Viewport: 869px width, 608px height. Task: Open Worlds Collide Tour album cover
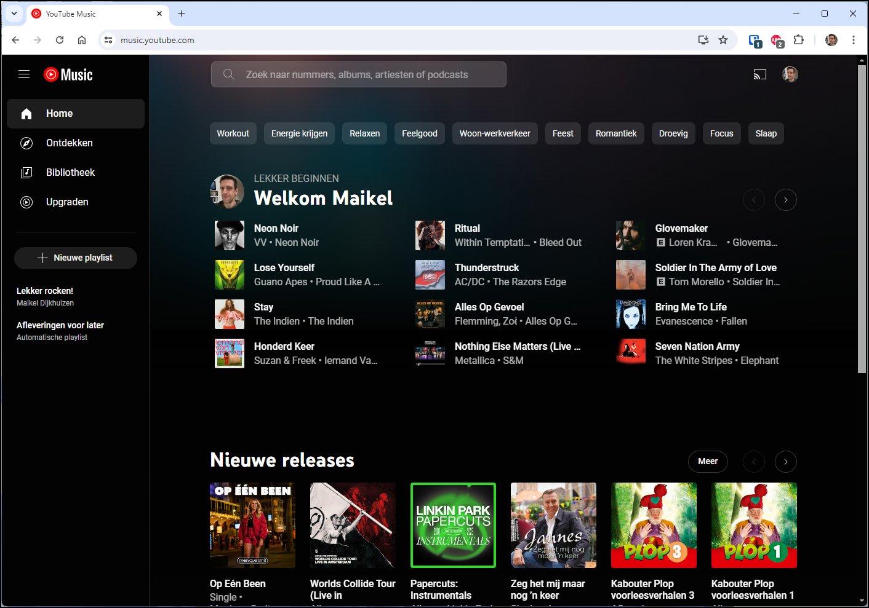353,525
